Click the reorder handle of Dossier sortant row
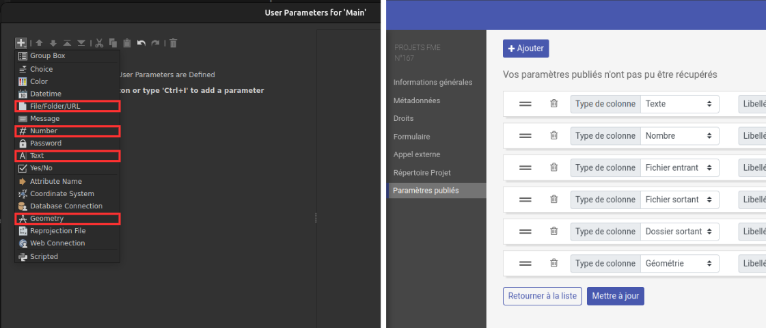Viewport: 766px width, 328px height. [525, 231]
